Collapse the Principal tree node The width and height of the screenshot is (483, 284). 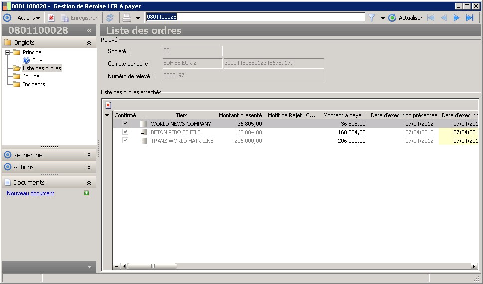point(7,52)
